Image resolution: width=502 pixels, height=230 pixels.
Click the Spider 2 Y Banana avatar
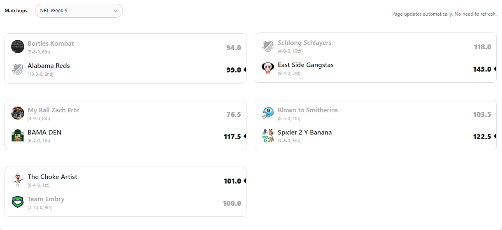pos(268,135)
